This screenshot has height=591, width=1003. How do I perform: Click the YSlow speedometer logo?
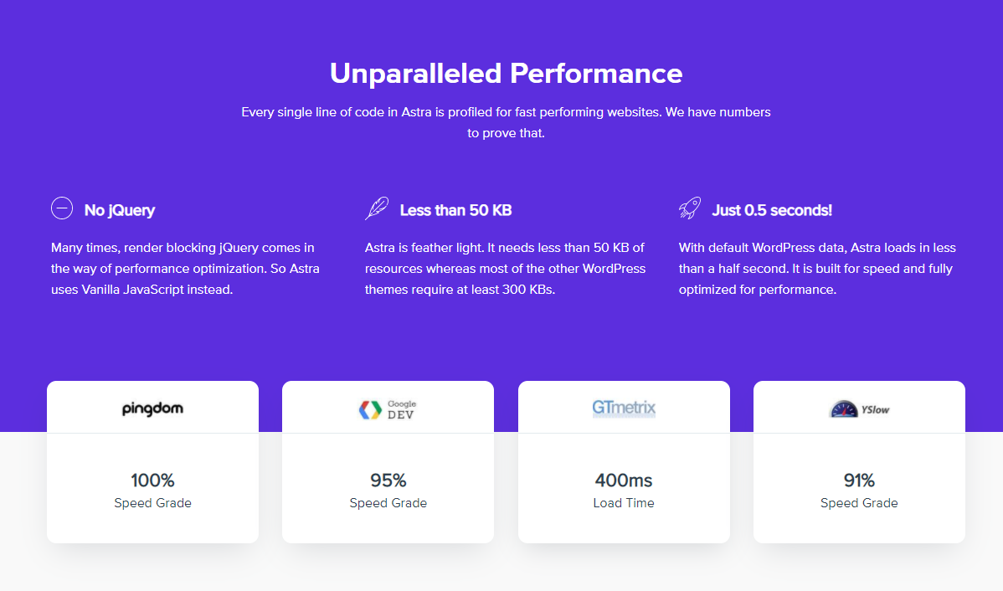pyautogui.click(x=859, y=409)
